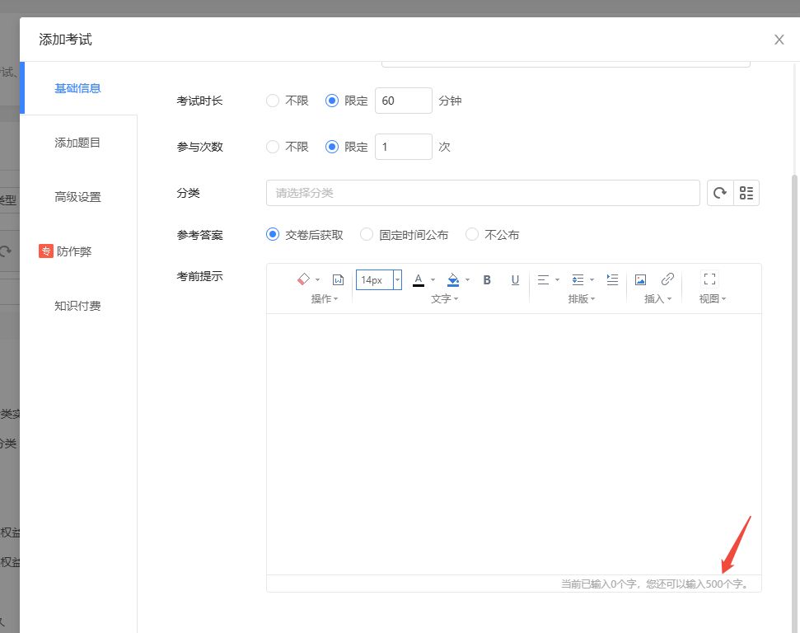Image resolution: width=800 pixels, height=633 pixels.
Task: Switch to the 添加题目 tab
Action: pyautogui.click(x=77, y=143)
